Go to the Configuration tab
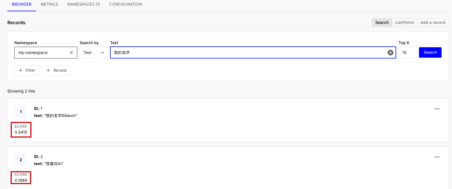Image resolution: width=452 pixels, height=189 pixels. (x=126, y=4)
